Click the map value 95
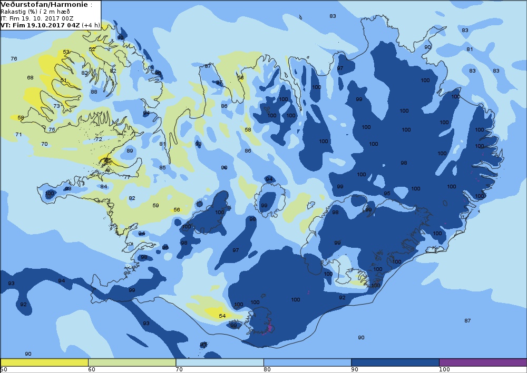 [x=387, y=193]
